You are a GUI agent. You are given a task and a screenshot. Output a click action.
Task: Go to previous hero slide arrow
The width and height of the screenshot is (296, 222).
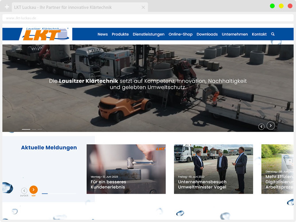(261, 127)
